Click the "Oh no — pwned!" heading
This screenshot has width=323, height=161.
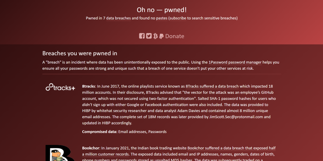point(161,10)
